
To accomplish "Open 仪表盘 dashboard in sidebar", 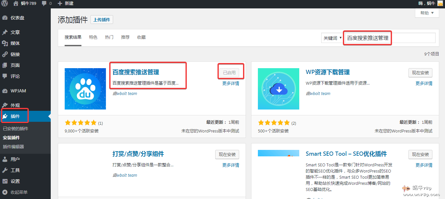I will (x=17, y=18).
